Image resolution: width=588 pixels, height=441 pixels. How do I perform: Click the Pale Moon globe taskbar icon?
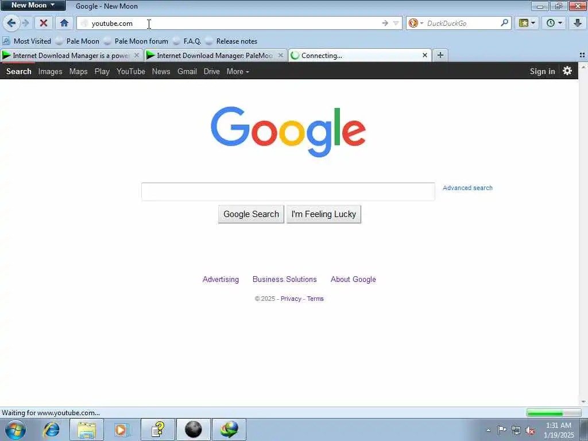click(x=194, y=430)
